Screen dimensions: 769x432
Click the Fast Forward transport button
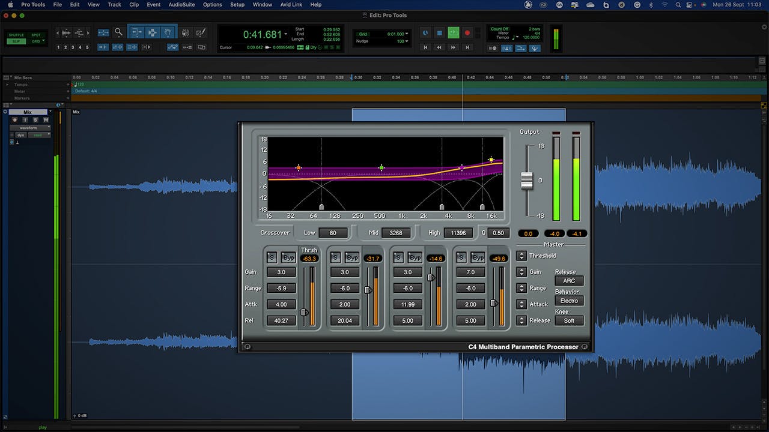453,47
